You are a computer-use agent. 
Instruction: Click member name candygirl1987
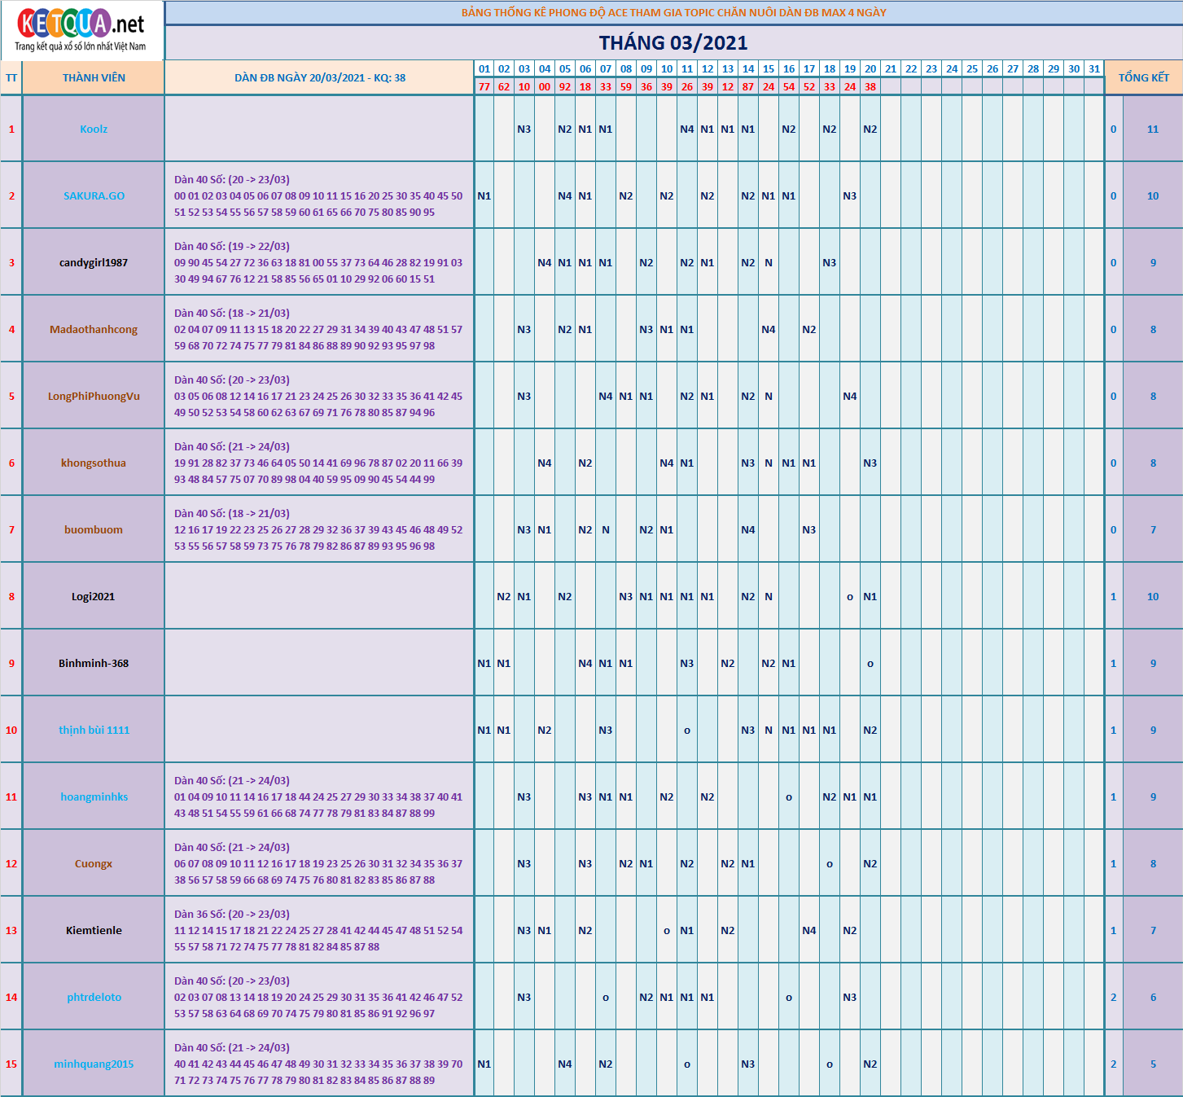point(94,262)
